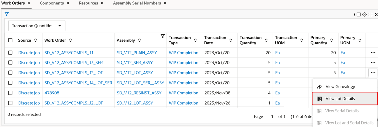Open the column panel layout icon

click(359, 14)
